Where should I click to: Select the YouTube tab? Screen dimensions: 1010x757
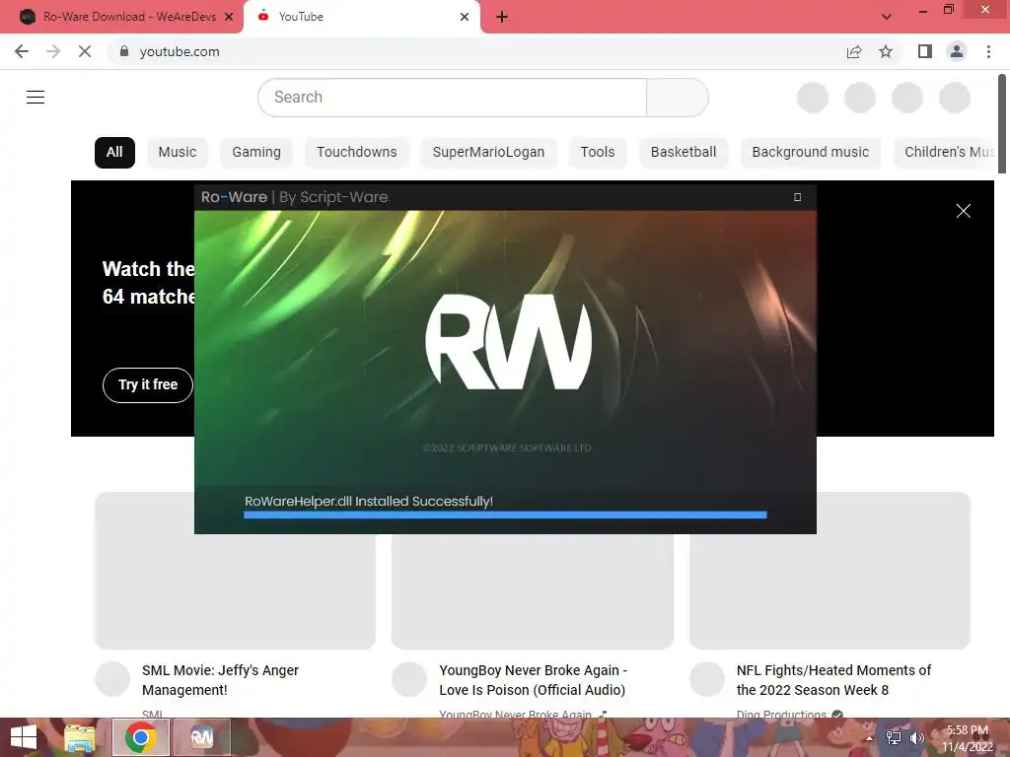coord(362,17)
